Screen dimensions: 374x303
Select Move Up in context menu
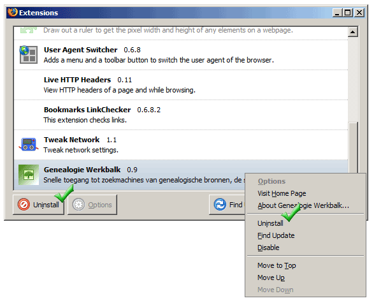point(271,277)
